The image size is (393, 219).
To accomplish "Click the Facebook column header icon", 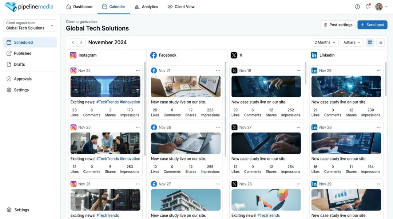I will pyautogui.click(x=154, y=55).
